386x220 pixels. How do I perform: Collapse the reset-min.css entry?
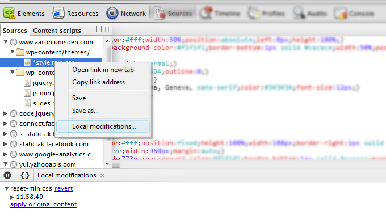click(7, 188)
